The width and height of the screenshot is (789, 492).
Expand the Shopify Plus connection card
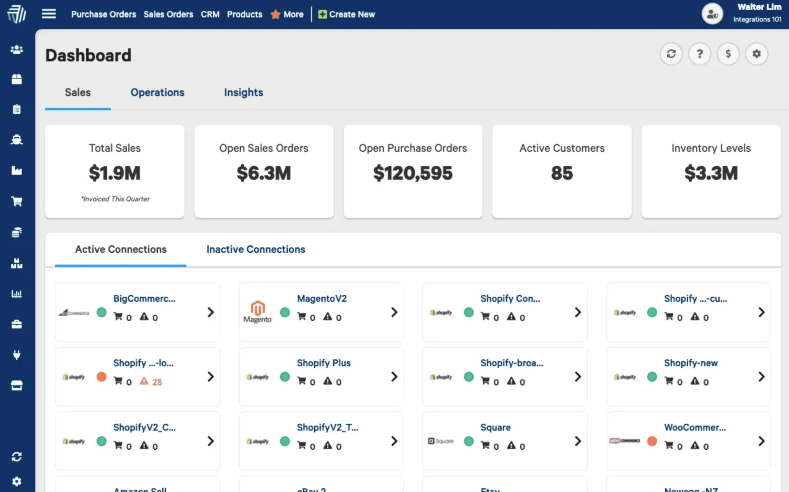point(394,377)
